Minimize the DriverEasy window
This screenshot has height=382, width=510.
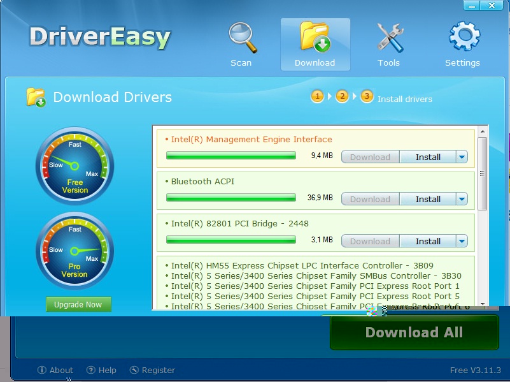(472, 6)
